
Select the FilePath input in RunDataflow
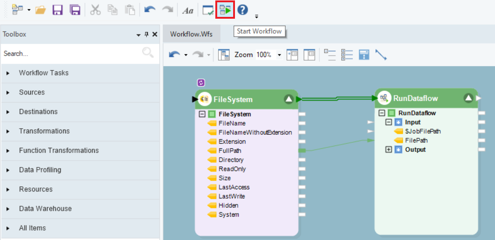pyautogui.click(x=416, y=141)
